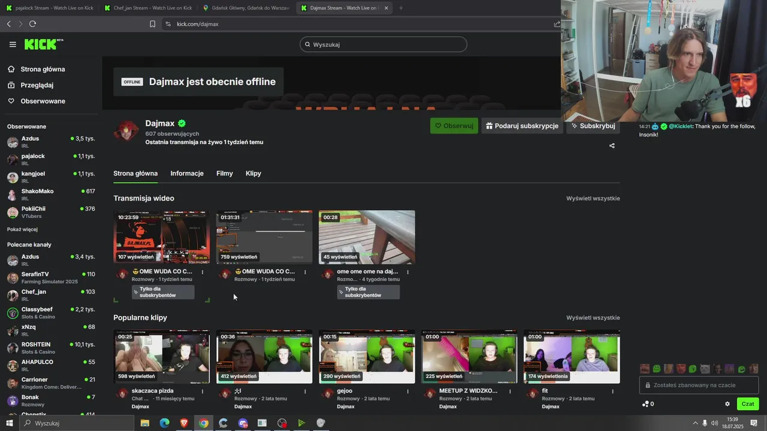Click the banned chat input field
The height and width of the screenshot is (431, 767).
click(699, 385)
